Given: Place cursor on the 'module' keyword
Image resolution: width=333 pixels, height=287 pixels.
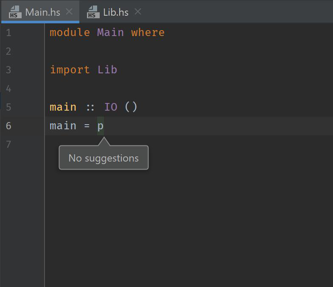Looking at the screenshot, I should [70, 33].
